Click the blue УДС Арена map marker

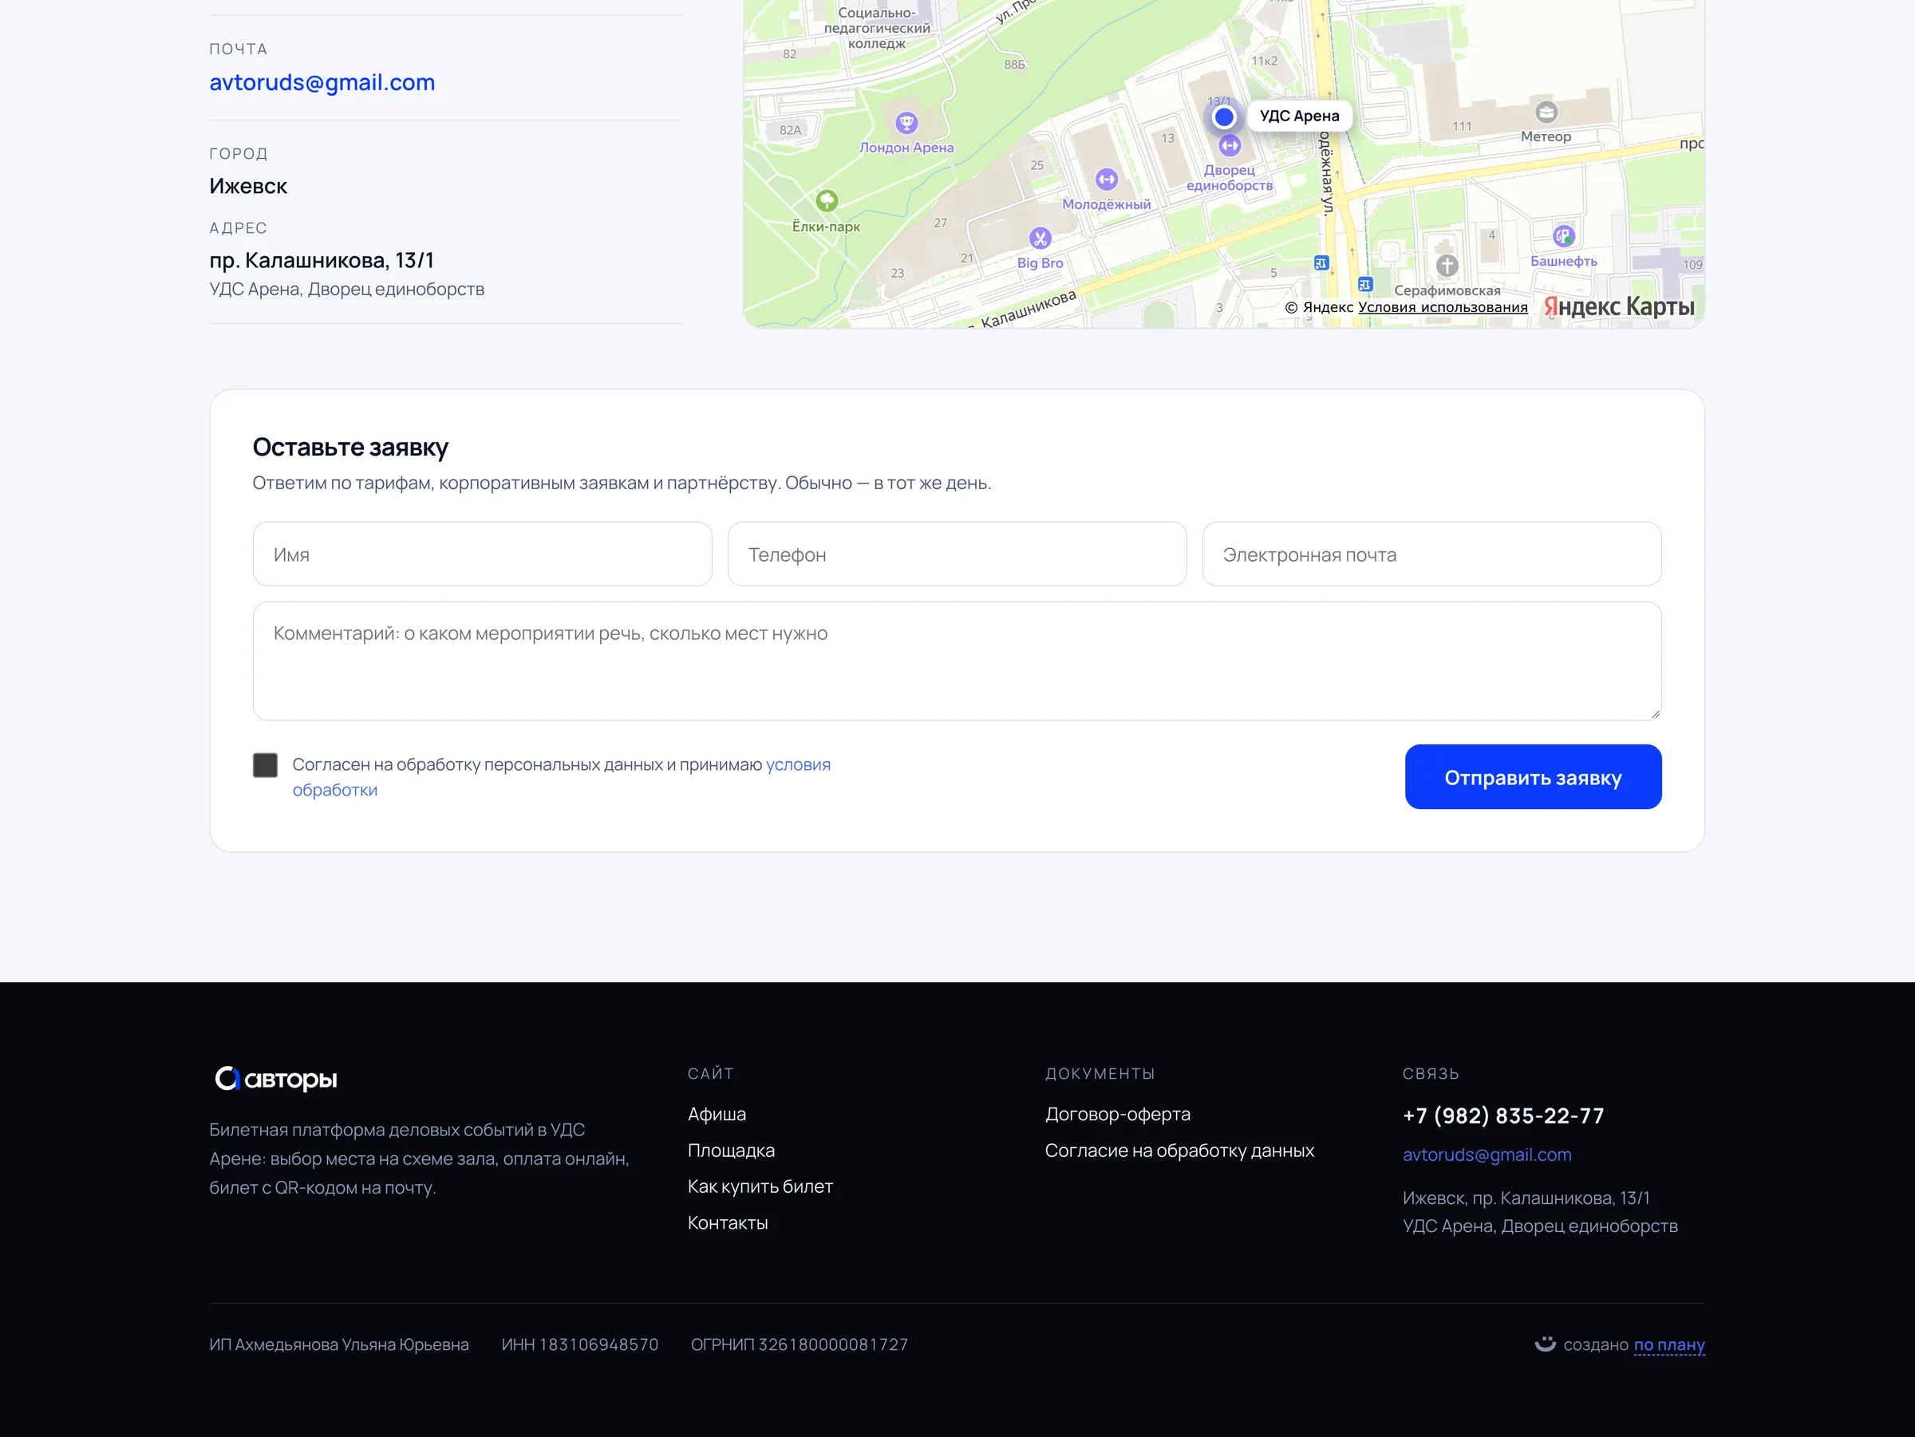pyautogui.click(x=1223, y=116)
